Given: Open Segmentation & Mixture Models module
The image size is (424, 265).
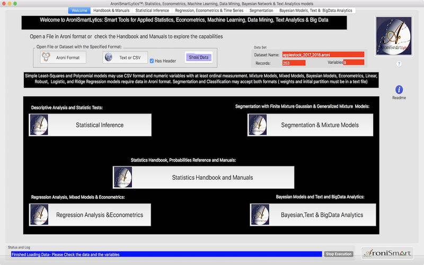Looking at the screenshot, I should pyautogui.click(x=310, y=125).
